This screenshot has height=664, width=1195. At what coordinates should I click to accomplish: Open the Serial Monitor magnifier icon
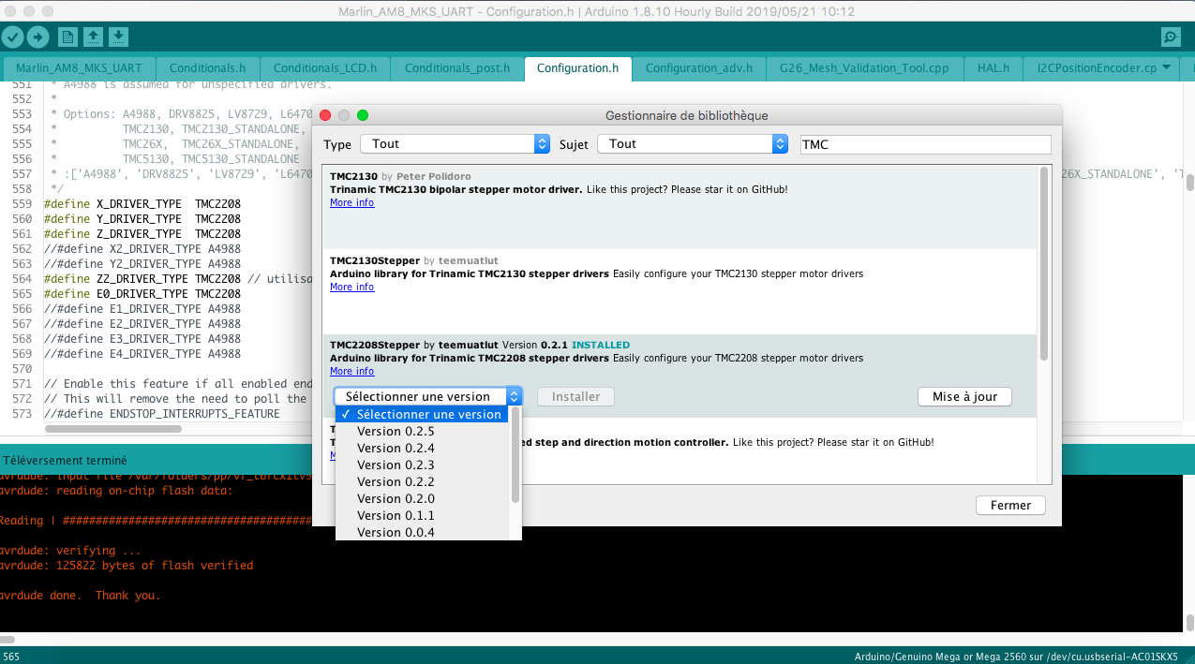click(1171, 37)
